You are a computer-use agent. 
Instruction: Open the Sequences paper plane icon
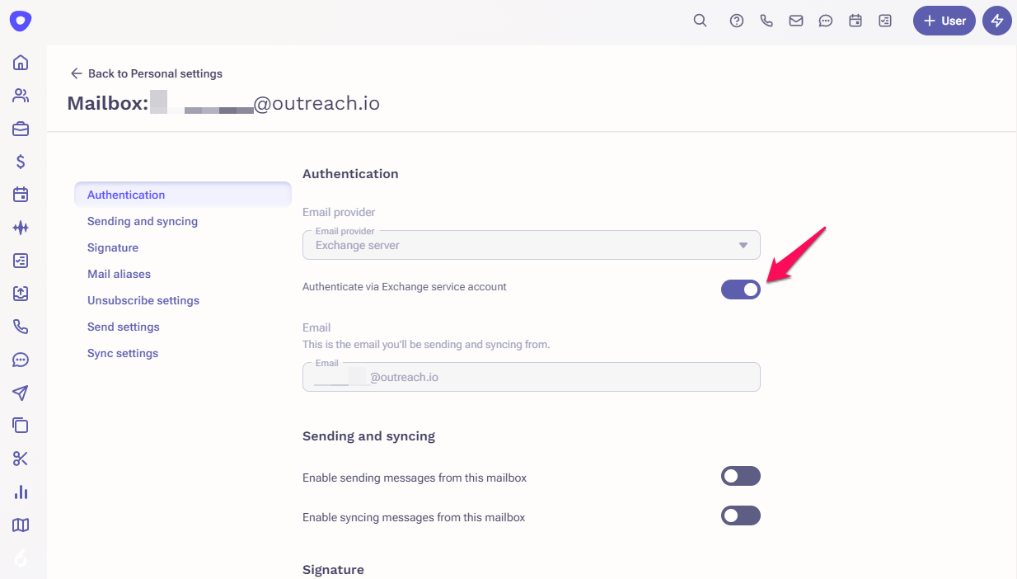[21, 393]
